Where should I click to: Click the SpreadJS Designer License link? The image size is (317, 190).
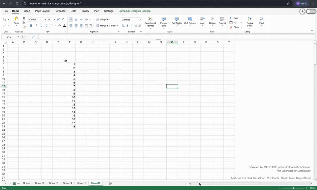pyautogui.click(x=134, y=11)
